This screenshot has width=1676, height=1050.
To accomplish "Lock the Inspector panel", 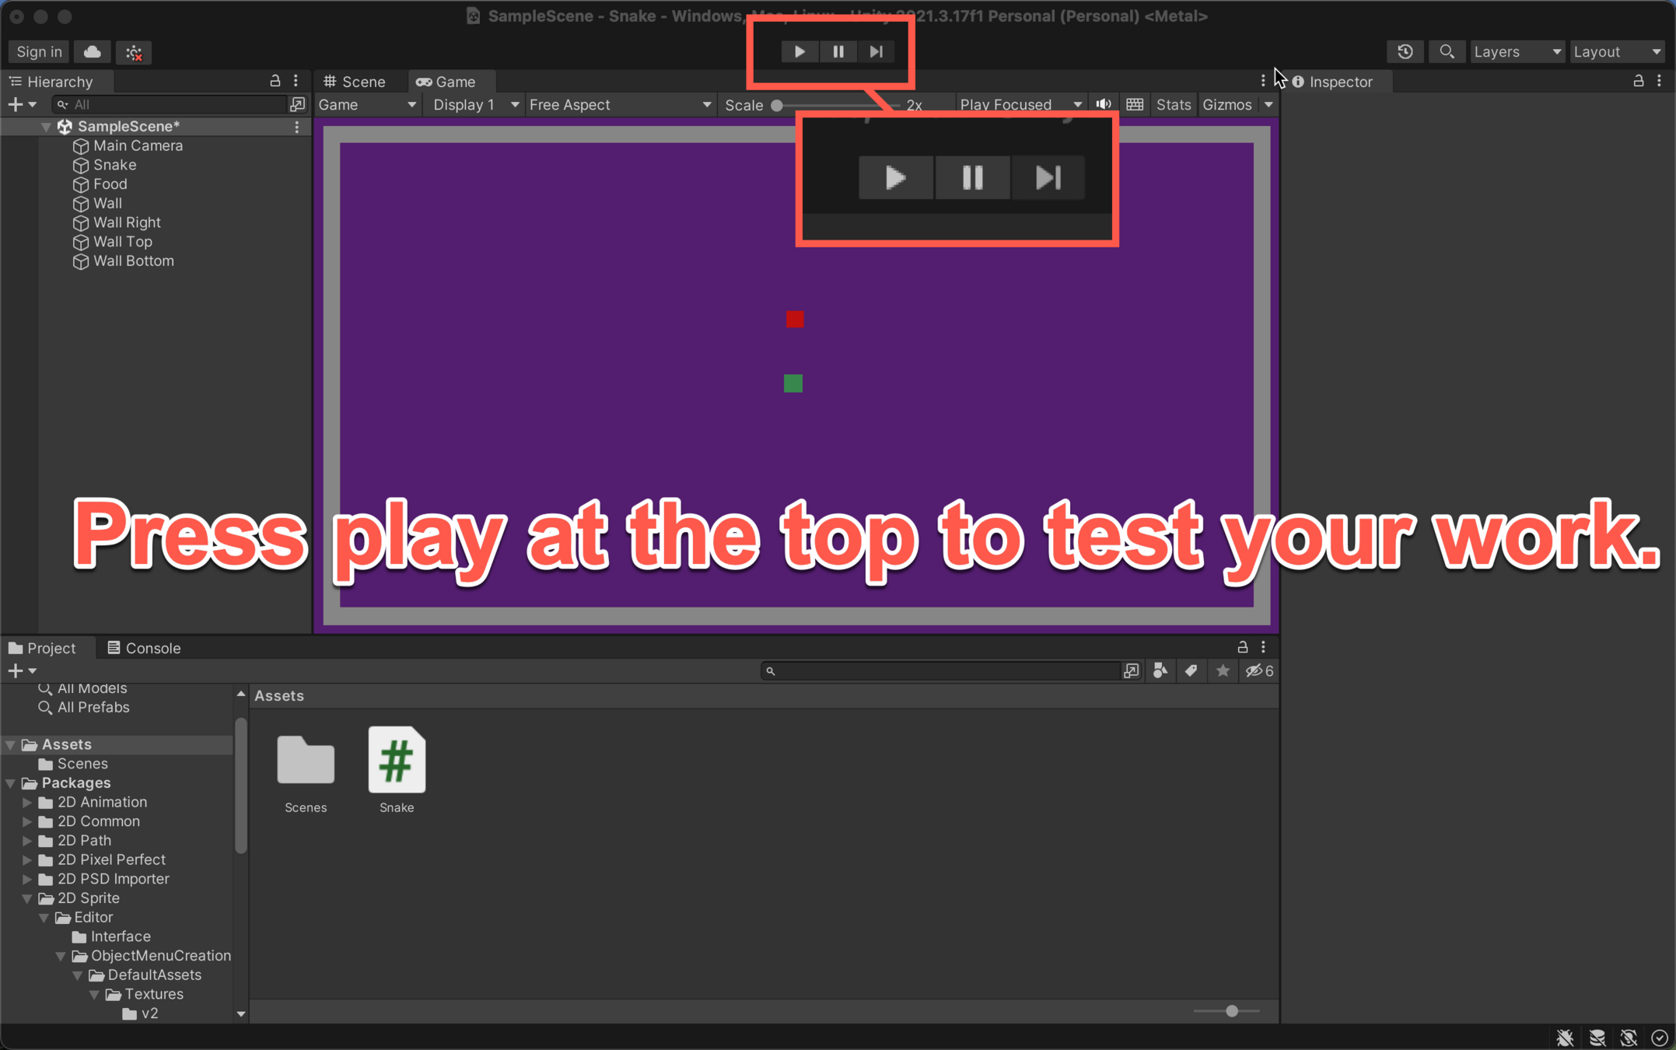I will point(1638,81).
